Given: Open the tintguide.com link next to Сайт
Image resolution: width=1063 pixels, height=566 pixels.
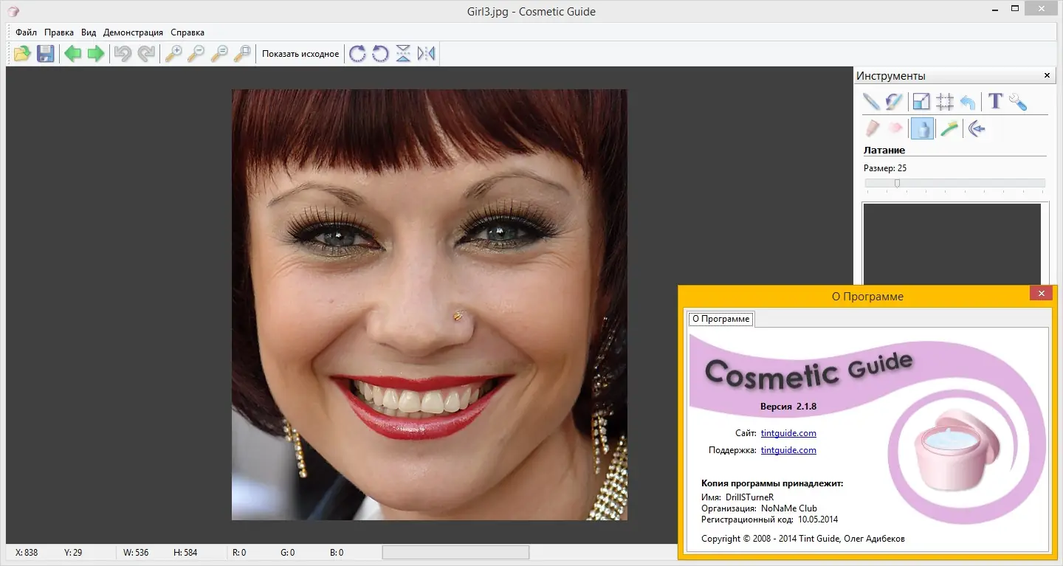Looking at the screenshot, I should pos(788,433).
